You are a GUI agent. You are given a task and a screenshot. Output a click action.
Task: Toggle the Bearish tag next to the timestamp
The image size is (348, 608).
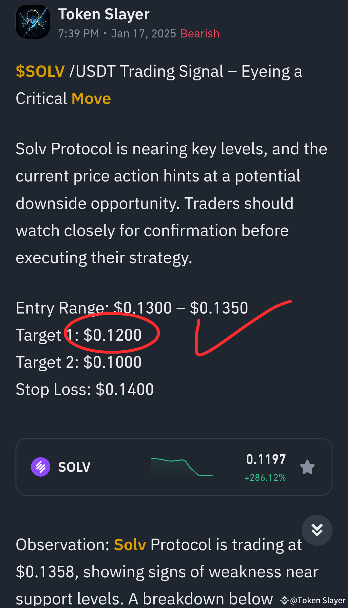click(x=199, y=33)
